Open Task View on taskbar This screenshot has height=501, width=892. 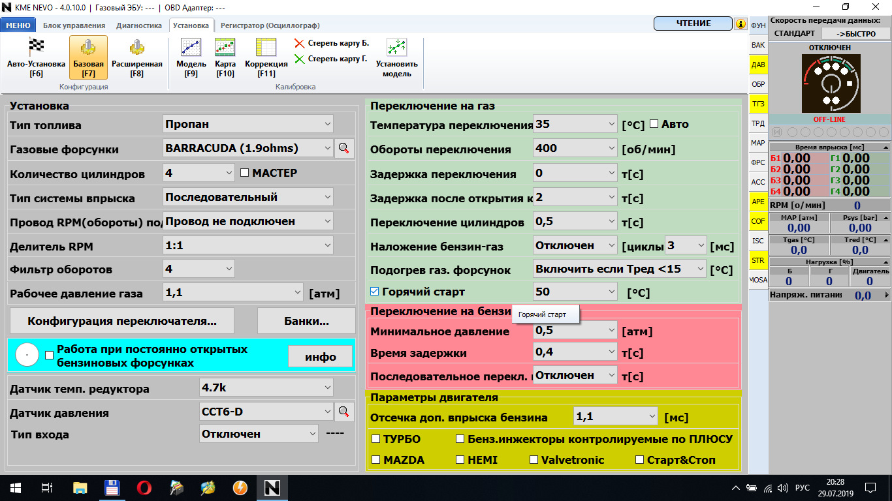[x=47, y=487]
